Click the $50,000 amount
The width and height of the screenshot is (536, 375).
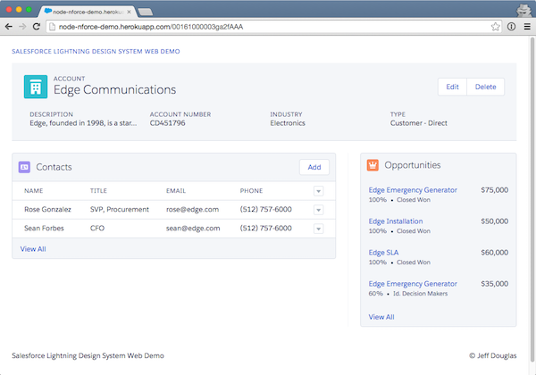click(494, 221)
